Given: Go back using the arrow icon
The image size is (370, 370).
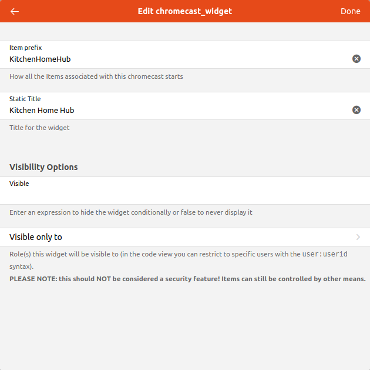Looking at the screenshot, I should [15, 11].
